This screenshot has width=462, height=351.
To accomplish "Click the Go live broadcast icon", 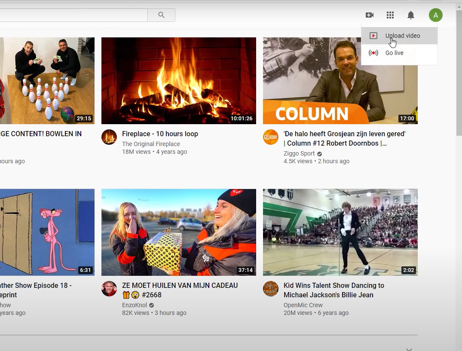I will tap(373, 53).
